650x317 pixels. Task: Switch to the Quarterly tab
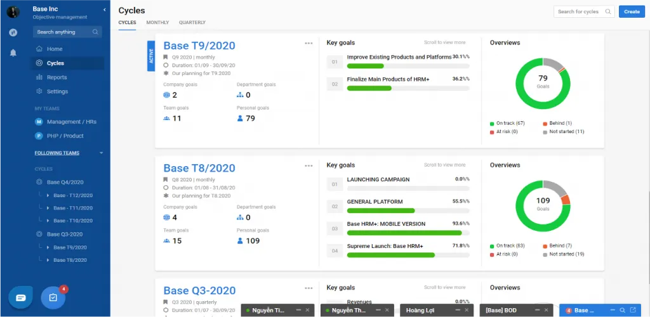[192, 23]
